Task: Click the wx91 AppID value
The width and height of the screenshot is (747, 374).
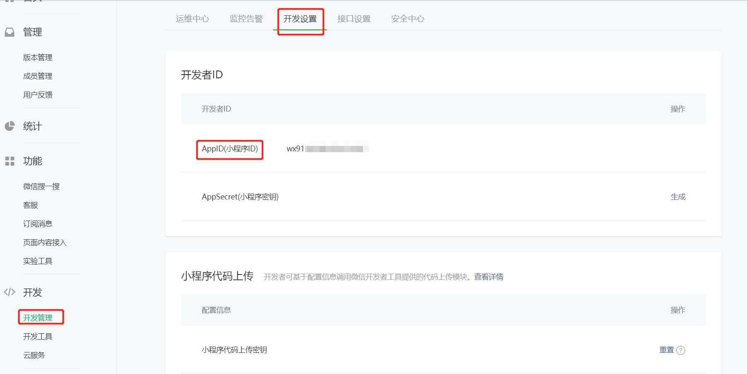Action: coord(327,148)
